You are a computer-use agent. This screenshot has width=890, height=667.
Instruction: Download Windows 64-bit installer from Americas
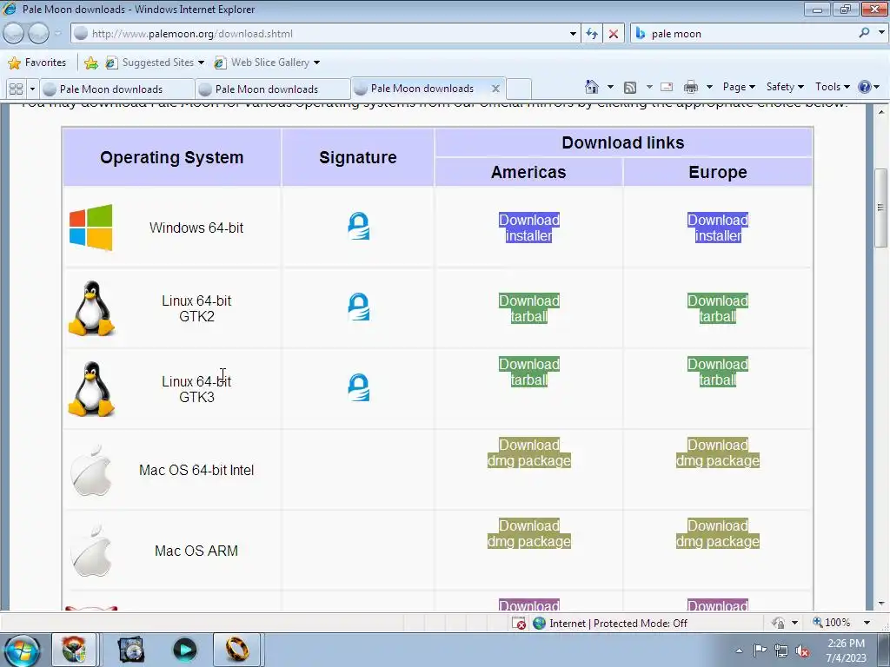(x=529, y=228)
